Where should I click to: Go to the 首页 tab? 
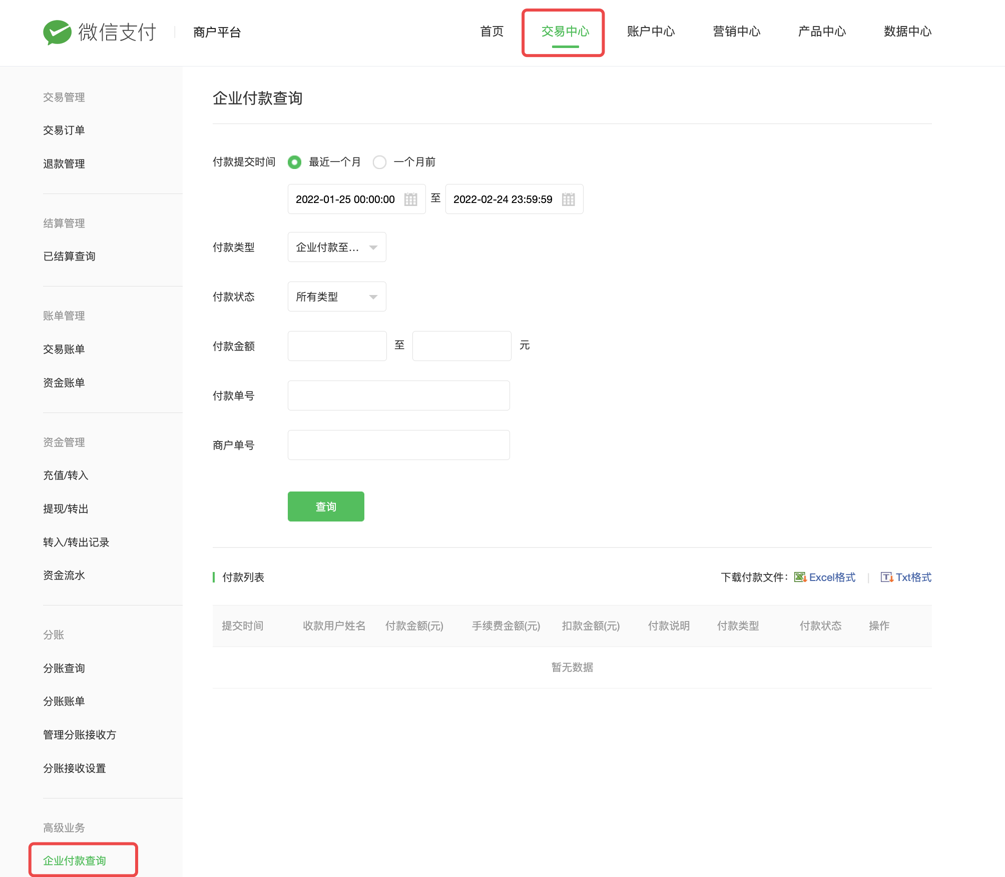(491, 31)
